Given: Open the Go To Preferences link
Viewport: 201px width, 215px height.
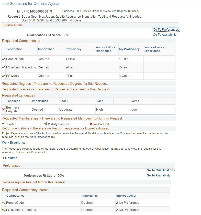Looking at the screenshot, I should [x=166, y=30].
